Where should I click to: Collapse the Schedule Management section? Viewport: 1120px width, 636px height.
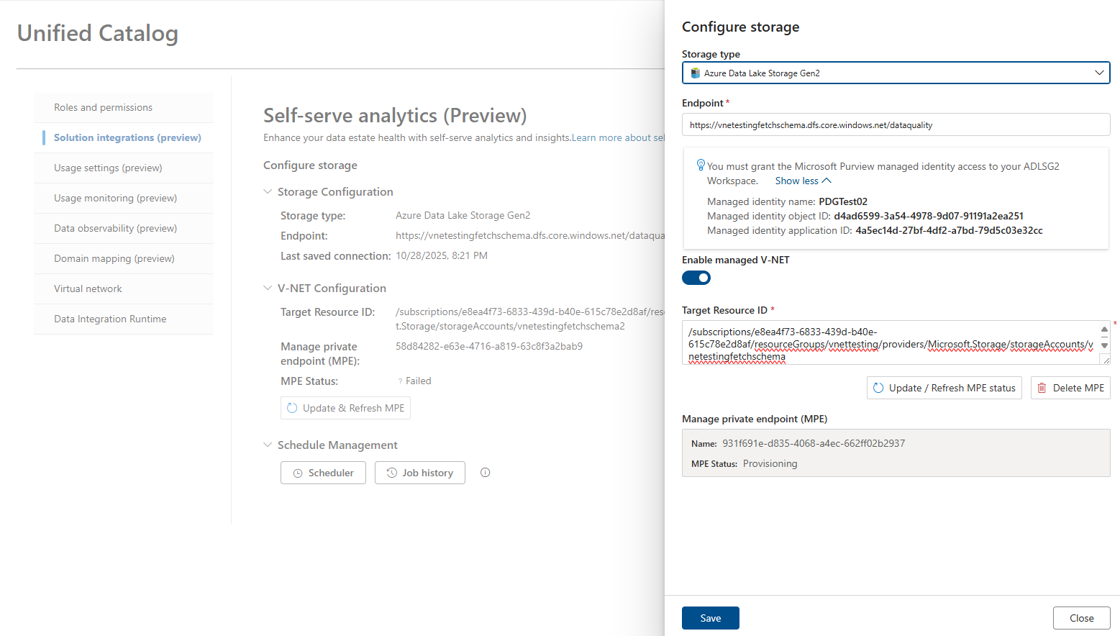tap(268, 445)
